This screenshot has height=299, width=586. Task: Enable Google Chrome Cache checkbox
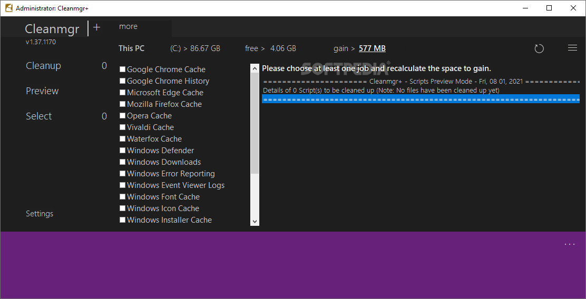coord(122,69)
